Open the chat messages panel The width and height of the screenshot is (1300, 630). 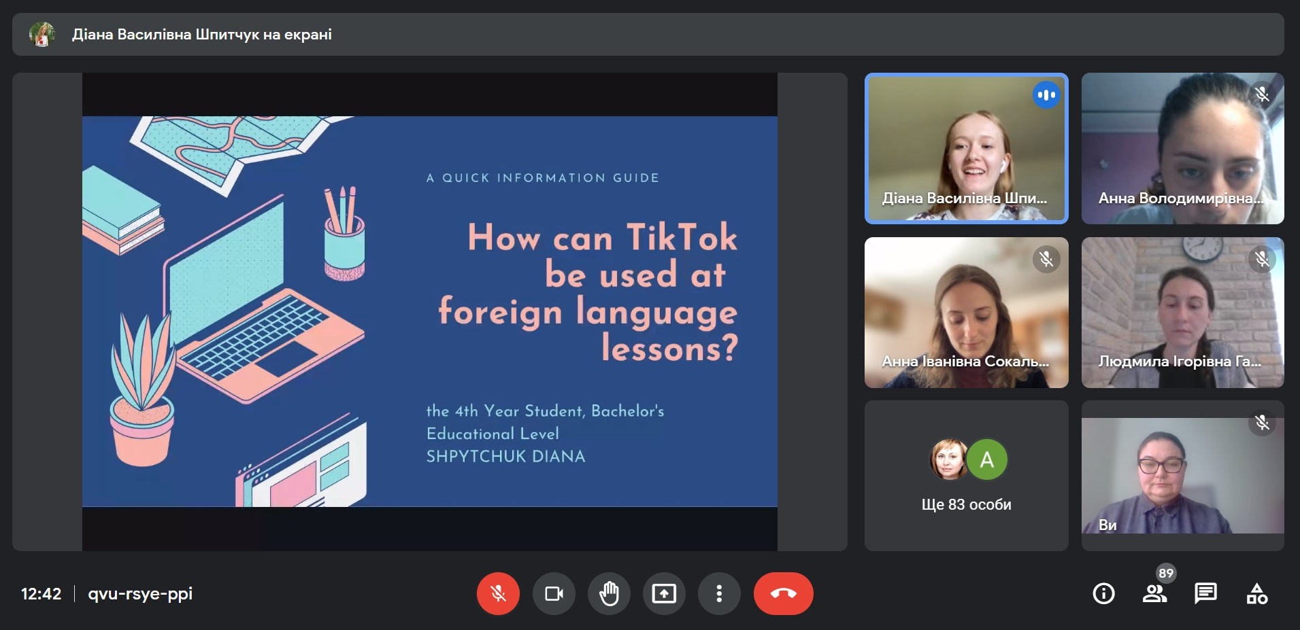click(1205, 593)
